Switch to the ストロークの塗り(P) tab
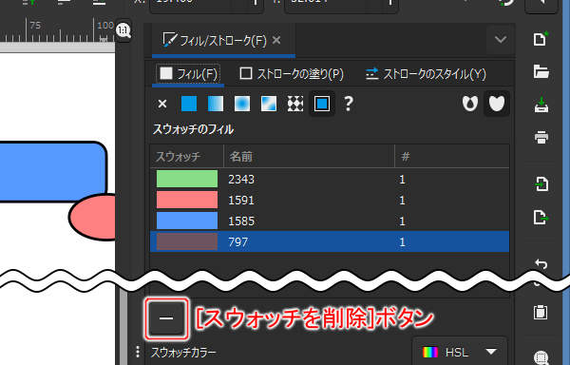 (x=292, y=74)
